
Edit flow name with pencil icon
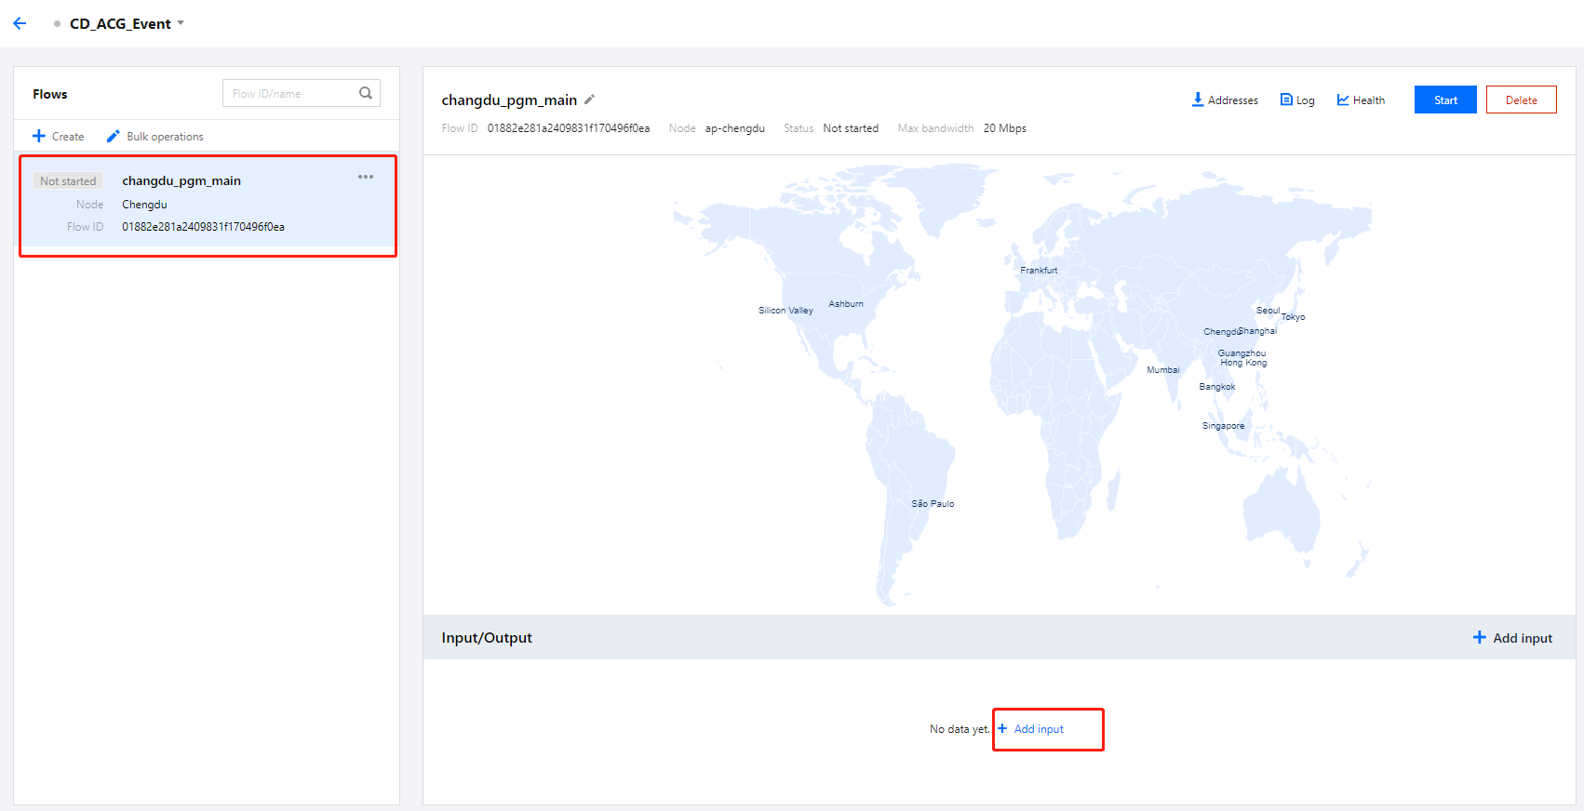coord(589,100)
